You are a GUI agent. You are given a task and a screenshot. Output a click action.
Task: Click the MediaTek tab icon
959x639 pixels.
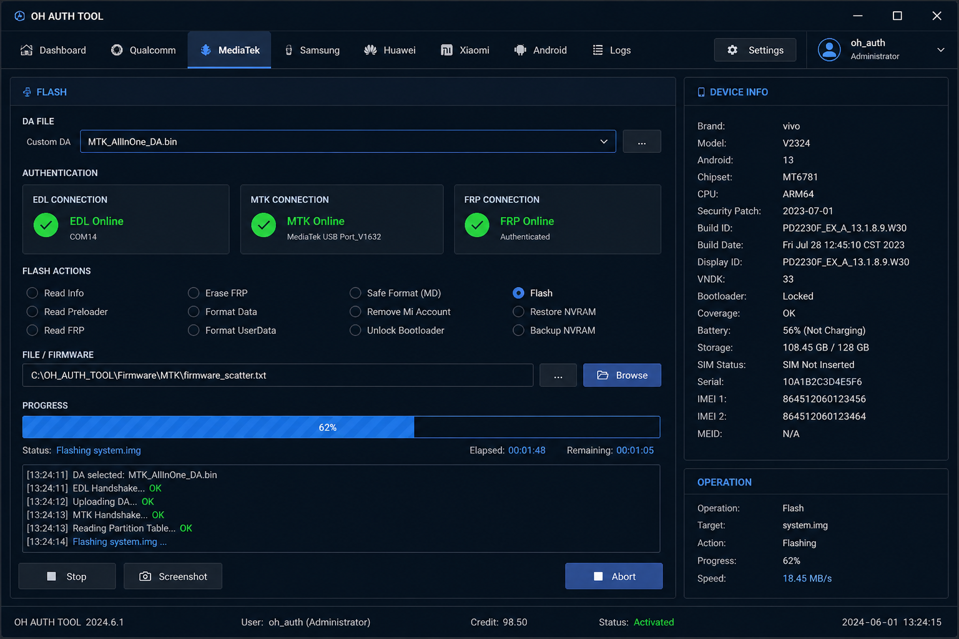click(205, 50)
